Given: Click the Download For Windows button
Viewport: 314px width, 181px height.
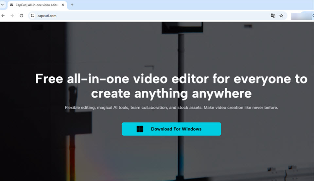Looking at the screenshot, I should click(171, 129).
